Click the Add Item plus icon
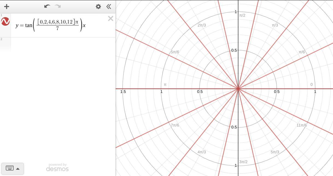The width and height of the screenshot is (333, 176). (x=7, y=7)
